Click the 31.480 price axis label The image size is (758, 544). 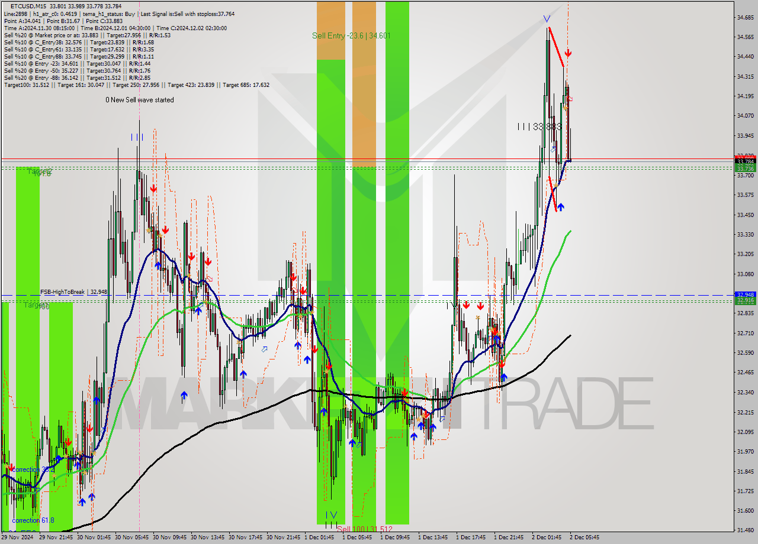[746, 530]
